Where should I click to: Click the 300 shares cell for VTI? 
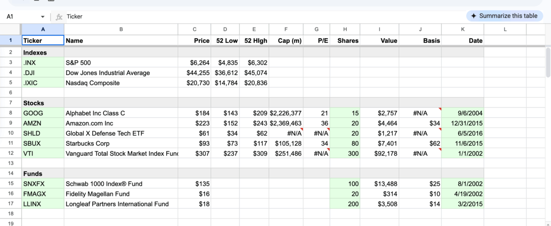pyautogui.click(x=345, y=153)
